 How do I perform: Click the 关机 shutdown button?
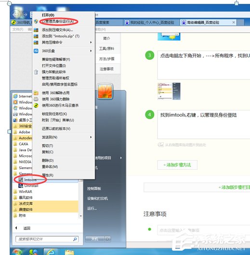pos(95,239)
